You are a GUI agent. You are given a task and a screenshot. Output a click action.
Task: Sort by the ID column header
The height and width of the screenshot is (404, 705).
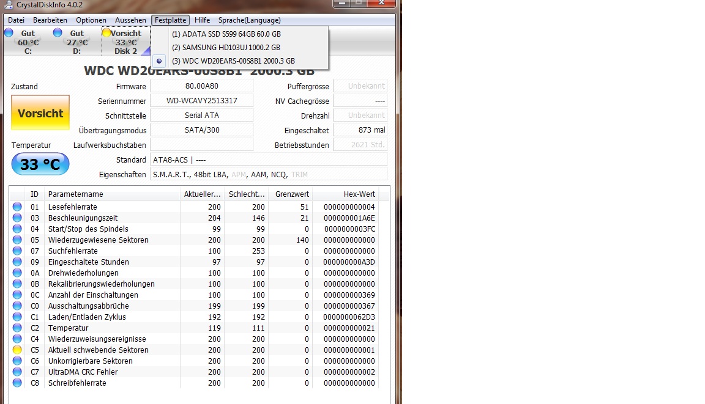[35, 194]
